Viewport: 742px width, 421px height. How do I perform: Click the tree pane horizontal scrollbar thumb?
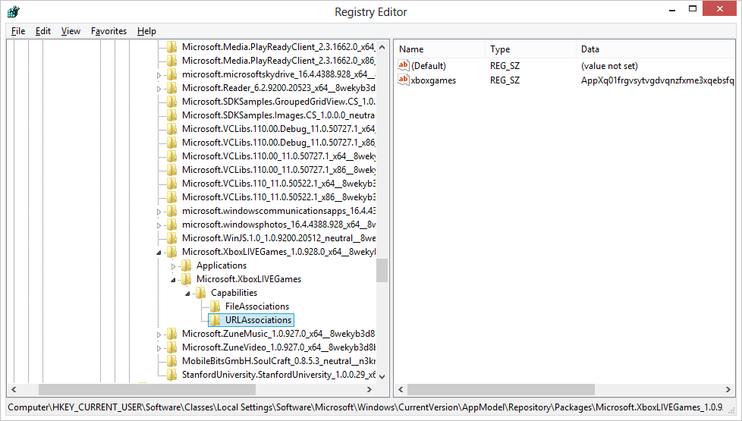tap(147, 389)
